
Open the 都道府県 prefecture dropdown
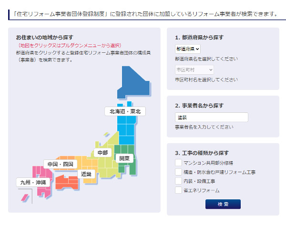coord(187,49)
